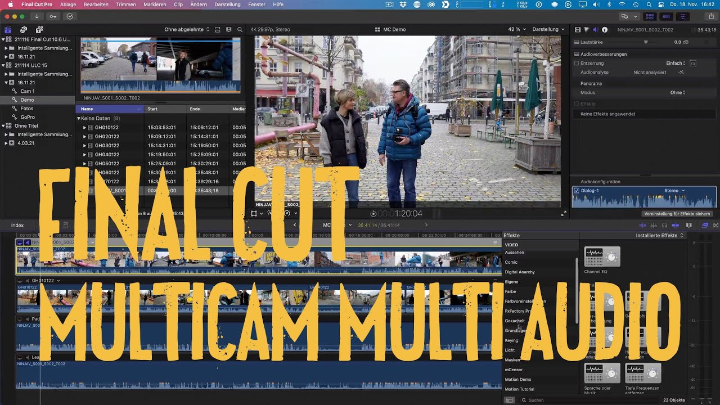This screenshot has width=720, height=405.
Task: Open the Ablage menu
Action: pyautogui.click(x=68, y=4)
